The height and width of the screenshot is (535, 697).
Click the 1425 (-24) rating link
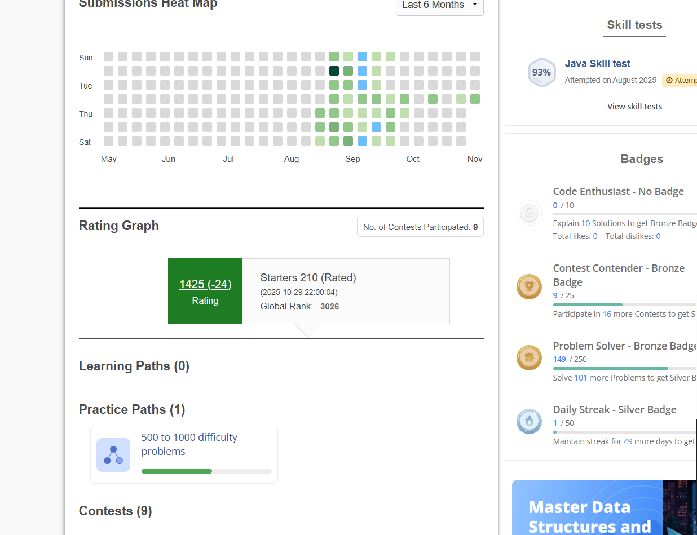click(205, 284)
